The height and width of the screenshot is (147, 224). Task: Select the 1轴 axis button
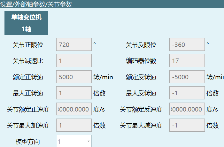click(x=26, y=29)
